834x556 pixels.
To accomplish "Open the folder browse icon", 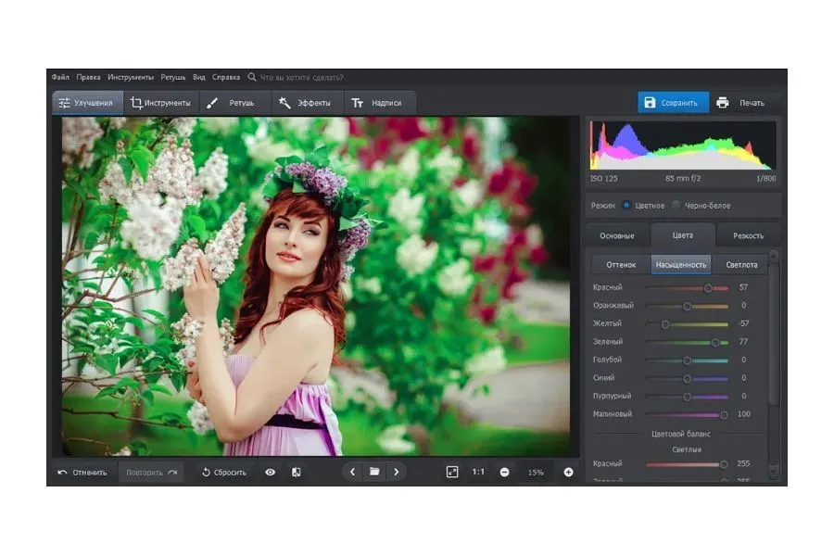I will coord(374,472).
